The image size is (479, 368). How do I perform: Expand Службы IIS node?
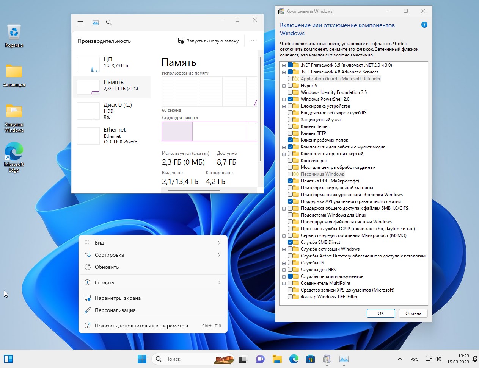pos(284,263)
